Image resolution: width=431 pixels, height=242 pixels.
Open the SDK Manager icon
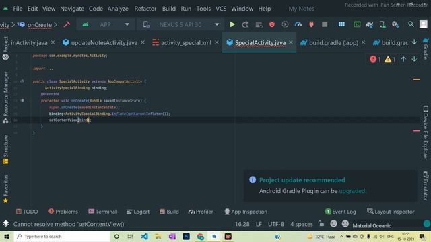[x=395, y=24]
